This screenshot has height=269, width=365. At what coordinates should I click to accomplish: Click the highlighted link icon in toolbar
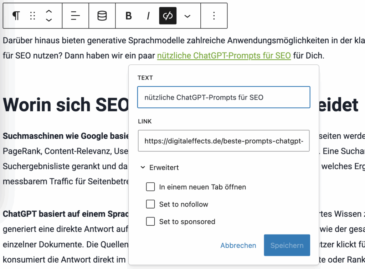point(168,16)
